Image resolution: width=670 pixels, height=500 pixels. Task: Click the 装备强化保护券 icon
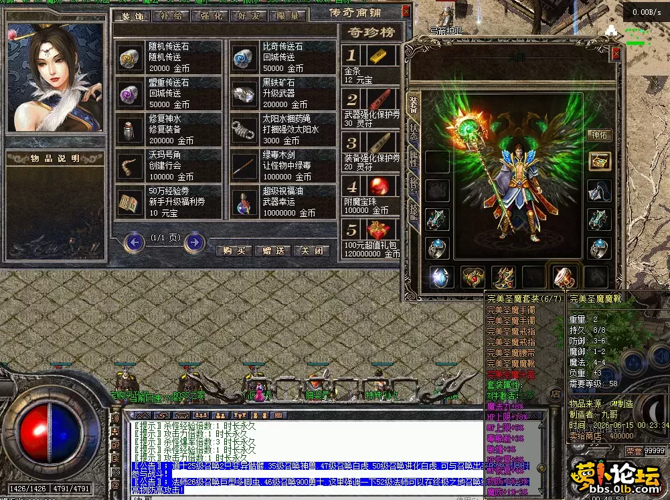click(380, 143)
